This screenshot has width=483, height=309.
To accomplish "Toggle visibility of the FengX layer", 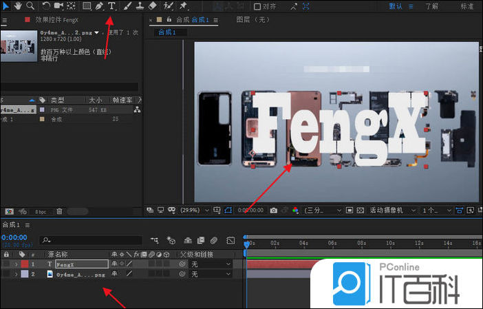I will [x=6, y=264].
